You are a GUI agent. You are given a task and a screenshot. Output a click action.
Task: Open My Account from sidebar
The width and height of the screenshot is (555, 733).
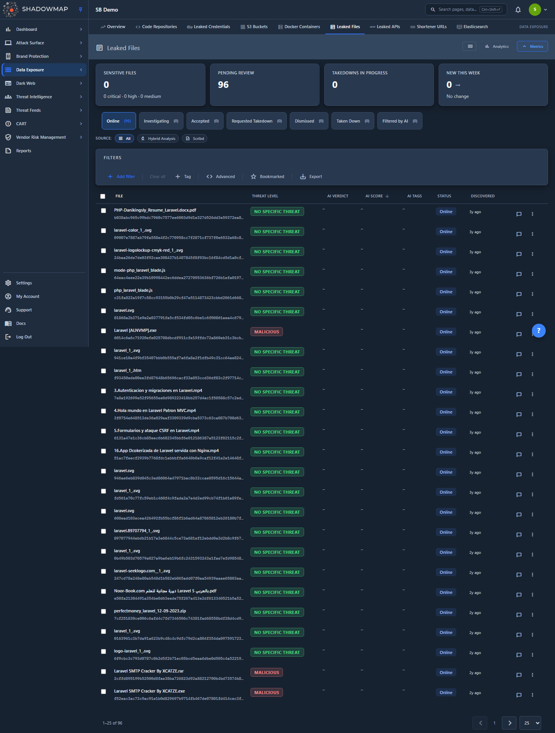(x=28, y=296)
